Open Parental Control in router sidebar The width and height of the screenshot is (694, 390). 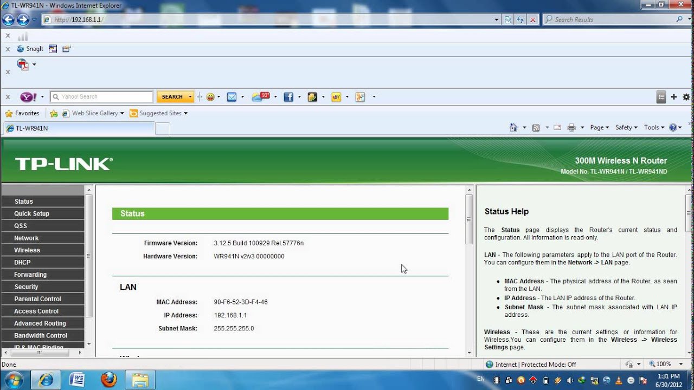coord(42,299)
